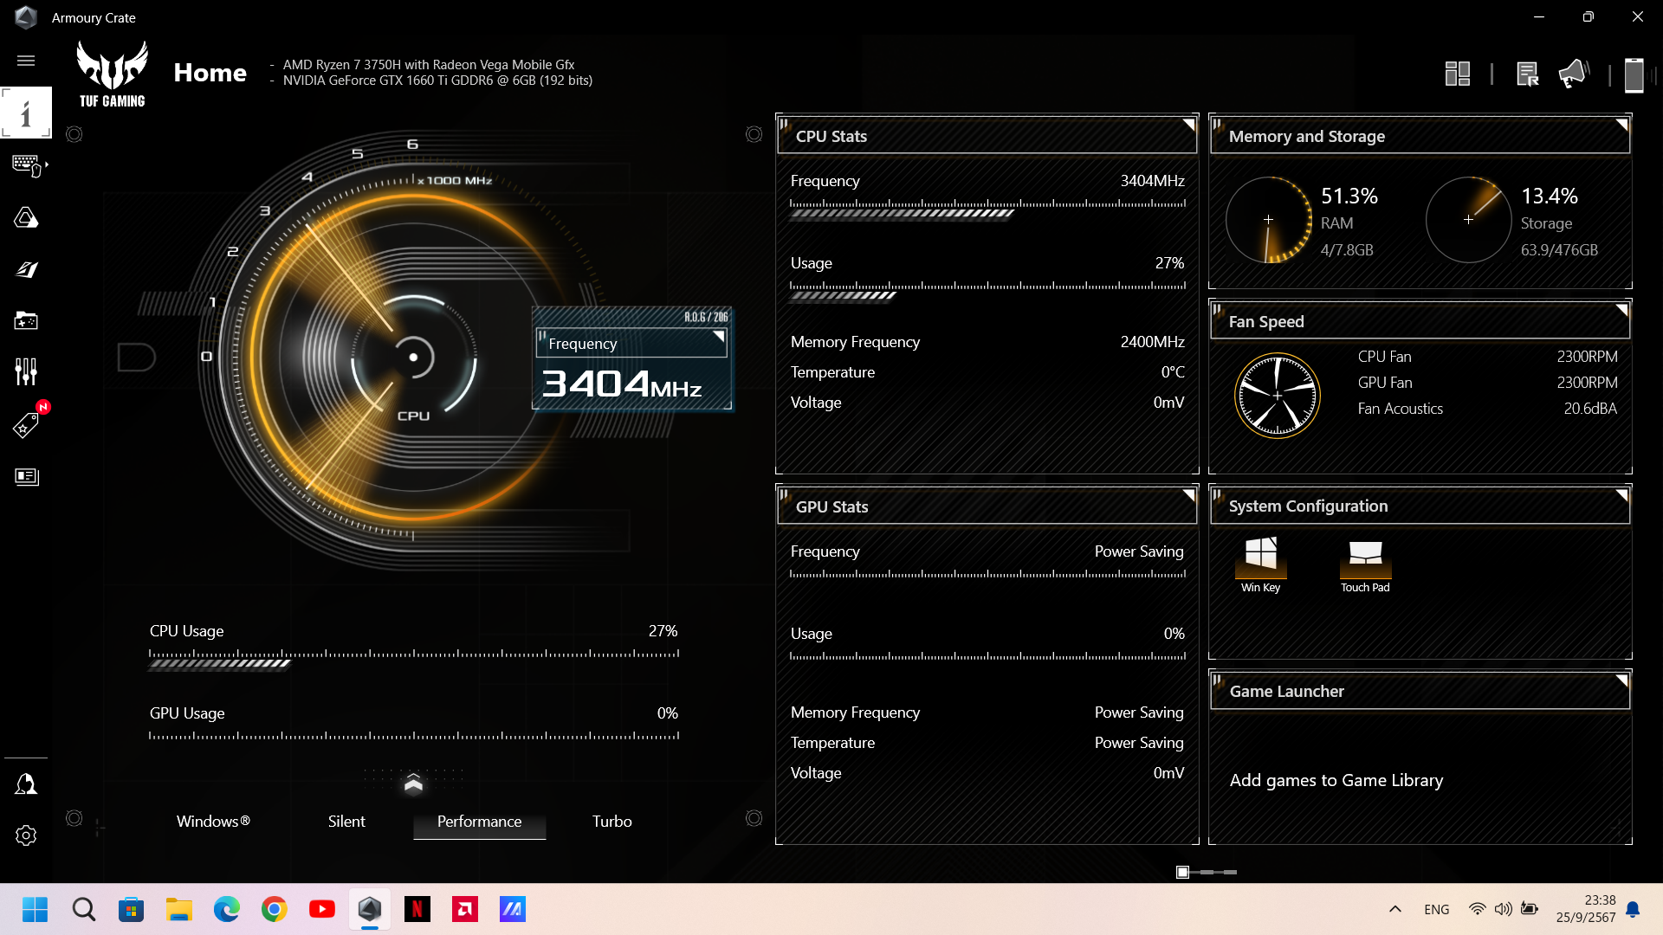Viewport: 1663px width, 935px height.
Task: Launch Microsoft Edge from taskbar
Action: (x=227, y=909)
